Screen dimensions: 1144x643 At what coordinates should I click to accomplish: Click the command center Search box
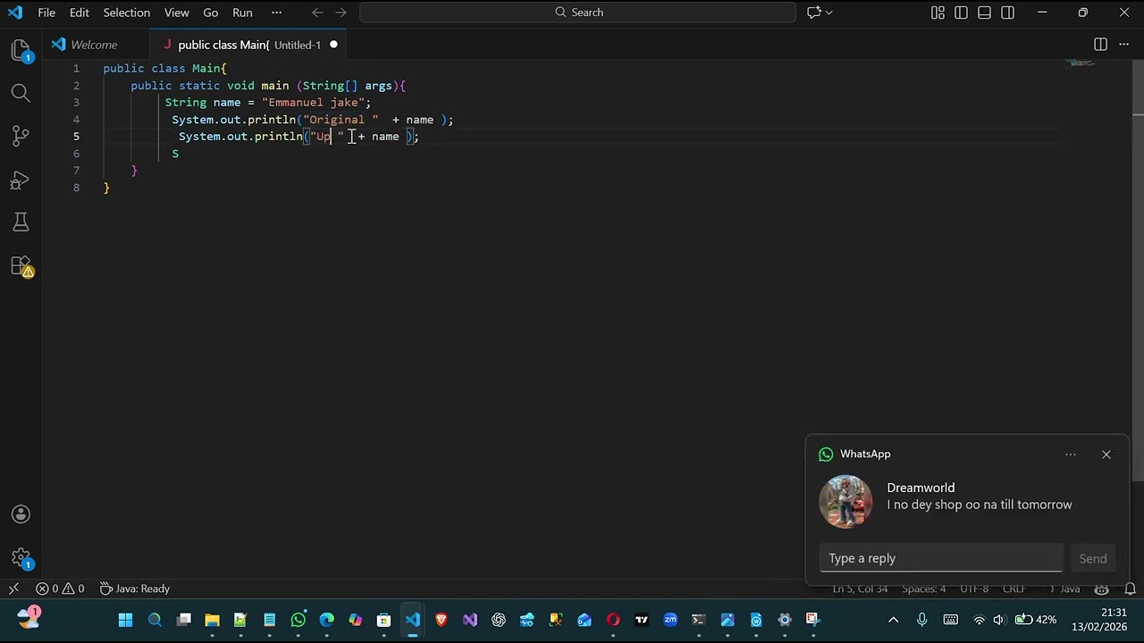tap(578, 13)
